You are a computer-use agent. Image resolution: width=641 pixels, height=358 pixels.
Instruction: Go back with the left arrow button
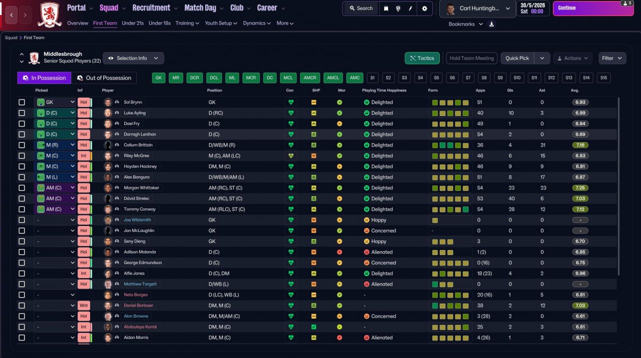(x=13, y=15)
